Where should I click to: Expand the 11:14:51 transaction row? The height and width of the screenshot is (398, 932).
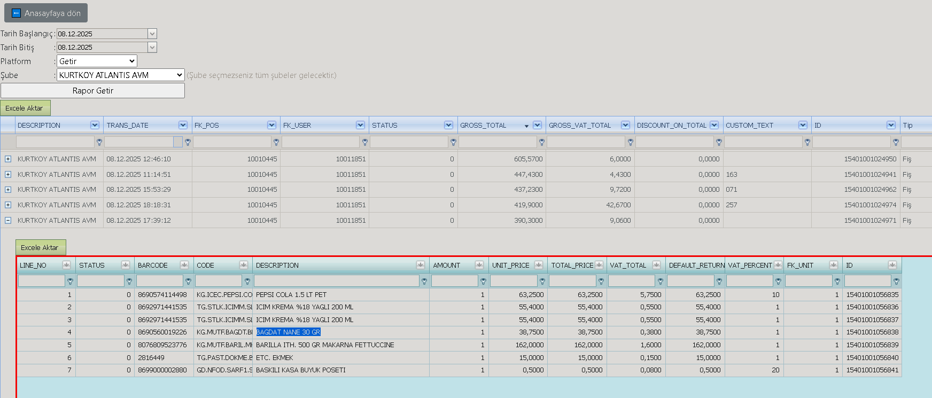[8, 174]
